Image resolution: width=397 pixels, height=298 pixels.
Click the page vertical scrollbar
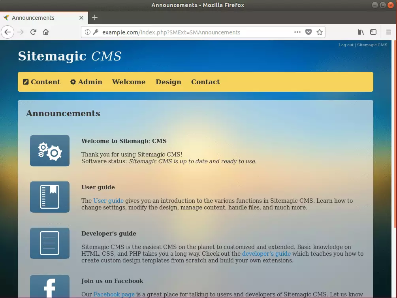pos(395,134)
